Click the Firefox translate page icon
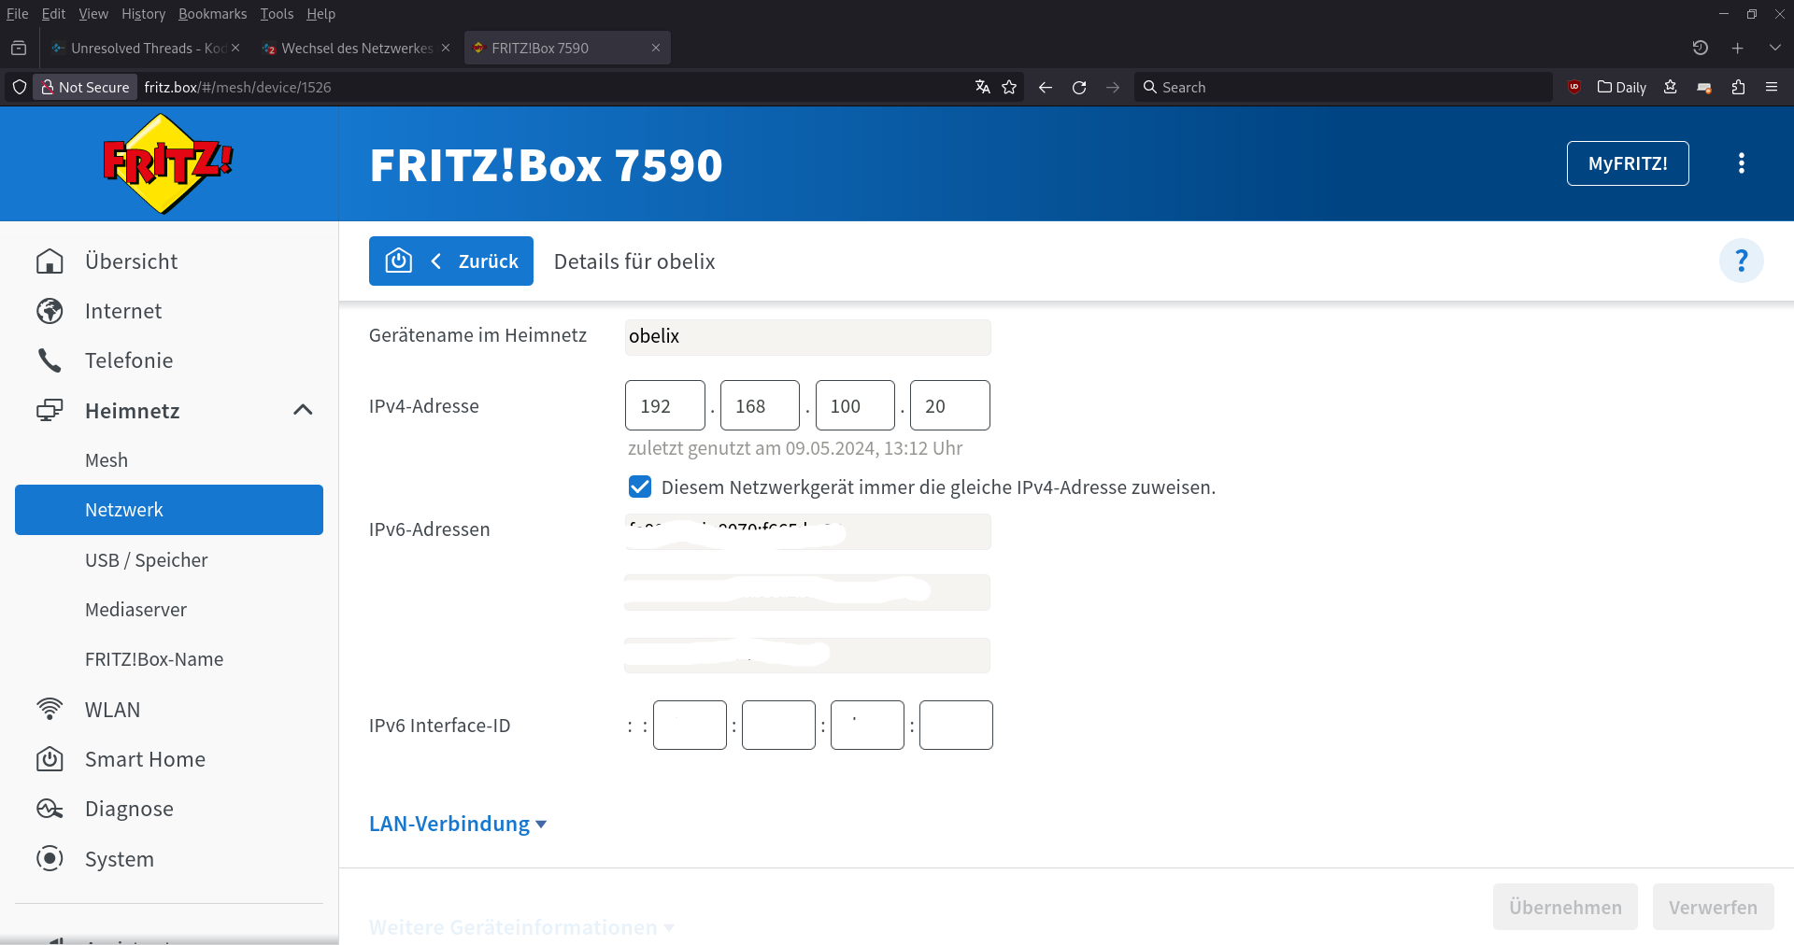Screen dimensions: 1794x945 coord(982,87)
